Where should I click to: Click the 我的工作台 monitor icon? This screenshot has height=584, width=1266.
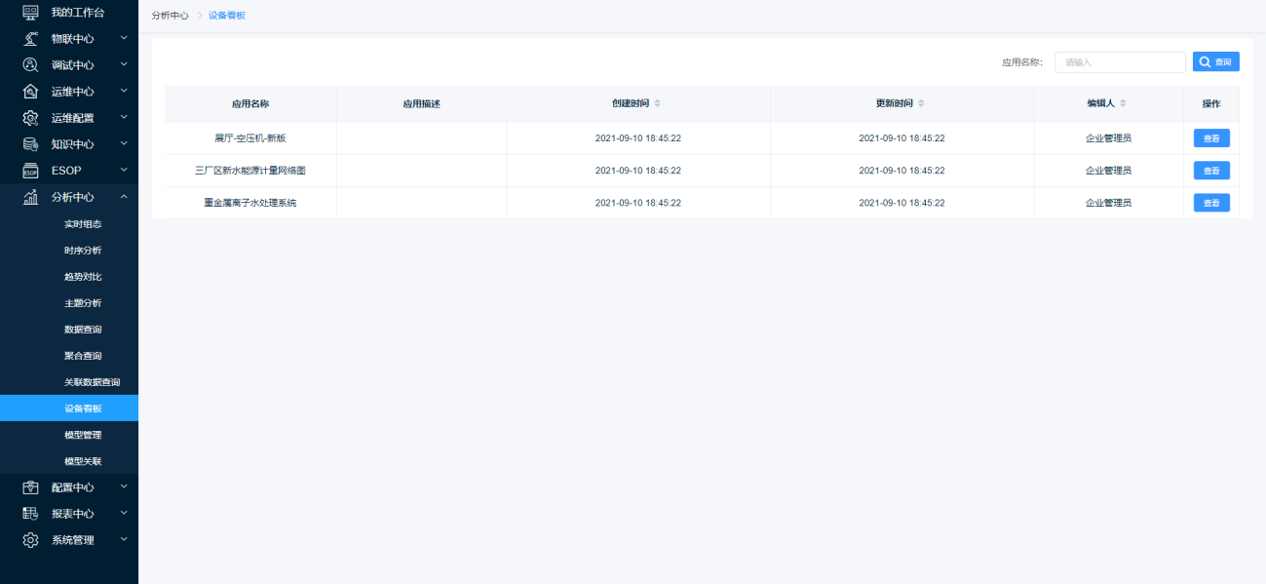pyautogui.click(x=30, y=12)
